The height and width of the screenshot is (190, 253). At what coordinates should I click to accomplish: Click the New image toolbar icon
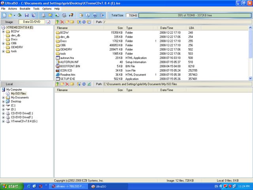(x=4, y=15)
